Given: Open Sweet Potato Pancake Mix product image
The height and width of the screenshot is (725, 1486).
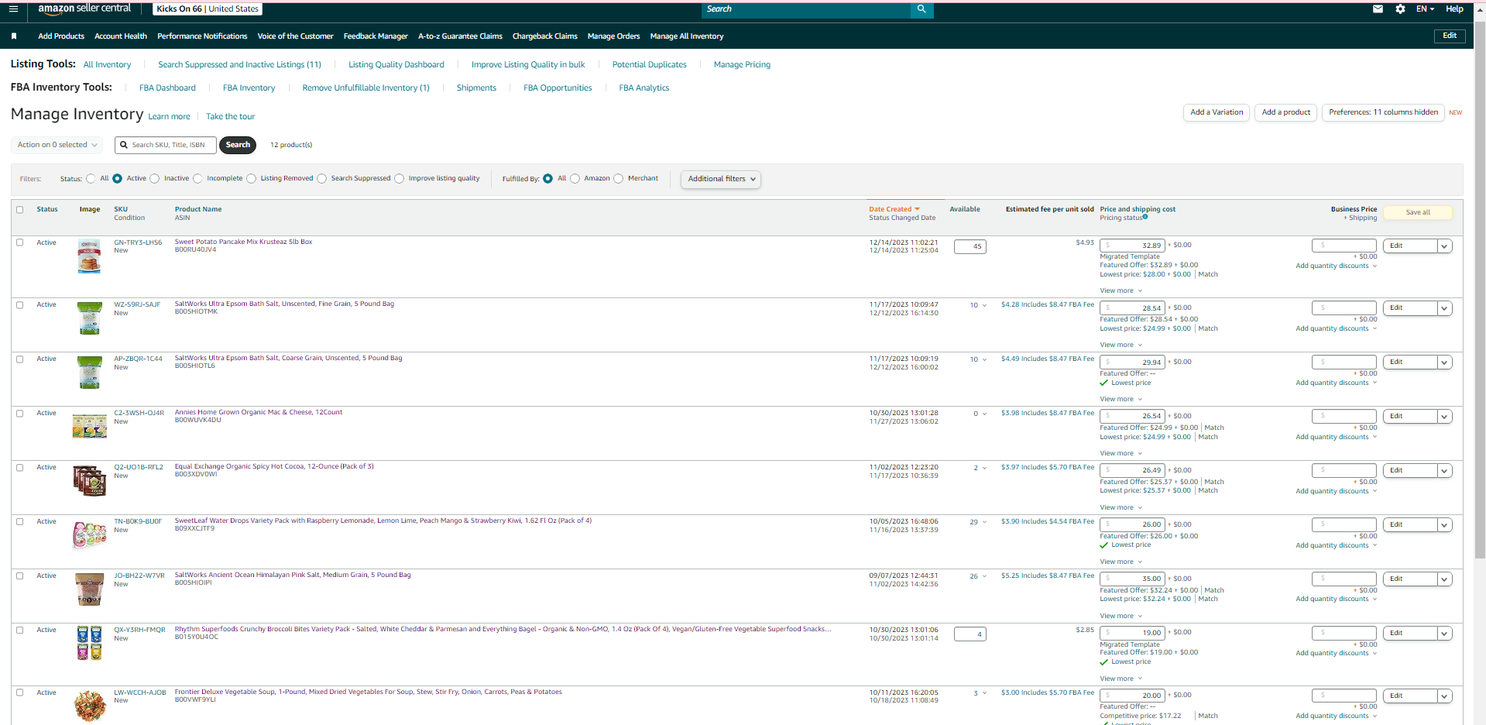Looking at the screenshot, I should tap(90, 256).
